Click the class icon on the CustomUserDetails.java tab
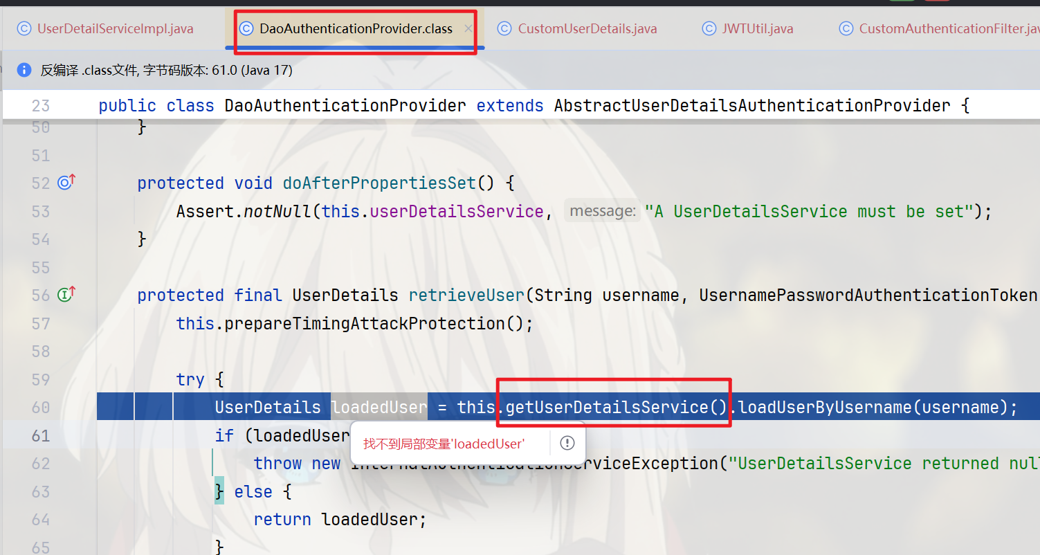This screenshot has width=1040, height=555. (x=504, y=28)
